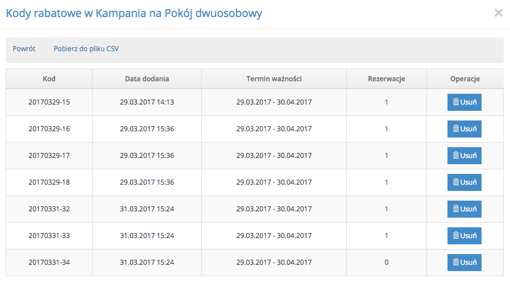This screenshot has height=283, width=510.
Task: Open reservation count for code 20170331-33
Action: click(387, 235)
